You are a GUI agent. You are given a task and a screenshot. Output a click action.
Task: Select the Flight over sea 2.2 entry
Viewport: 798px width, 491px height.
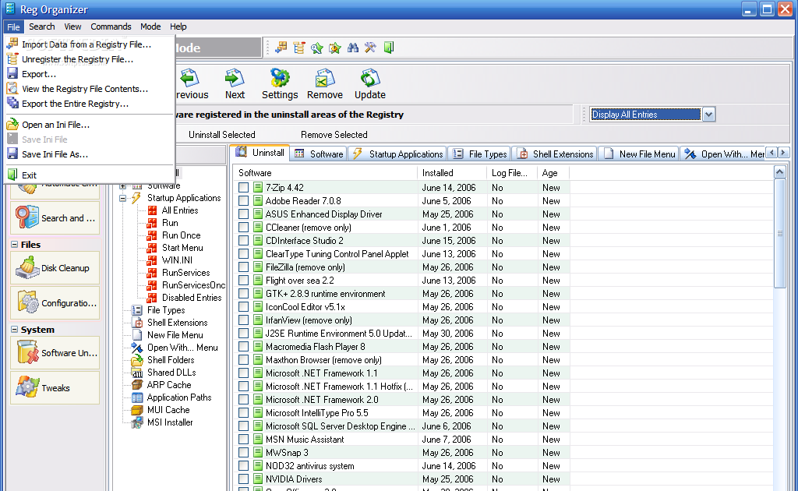point(402,281)
